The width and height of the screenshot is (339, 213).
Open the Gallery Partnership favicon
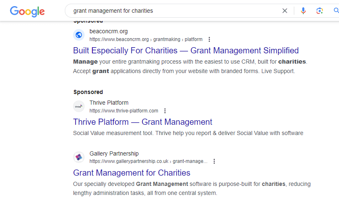pyautogui.click(x=79, y=157)
